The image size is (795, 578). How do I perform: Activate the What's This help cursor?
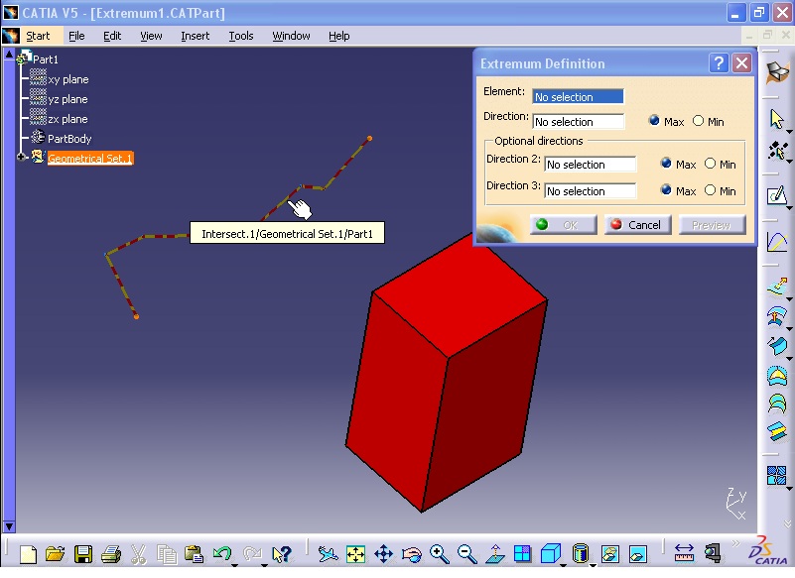click(x=282, y=554)
